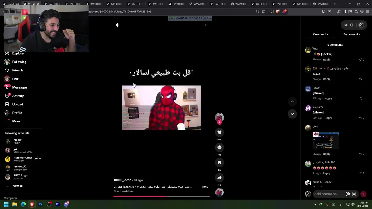Open get-app phone icon
The width and height of the screenshot is (372, 209).
click(x=352, y=25)
